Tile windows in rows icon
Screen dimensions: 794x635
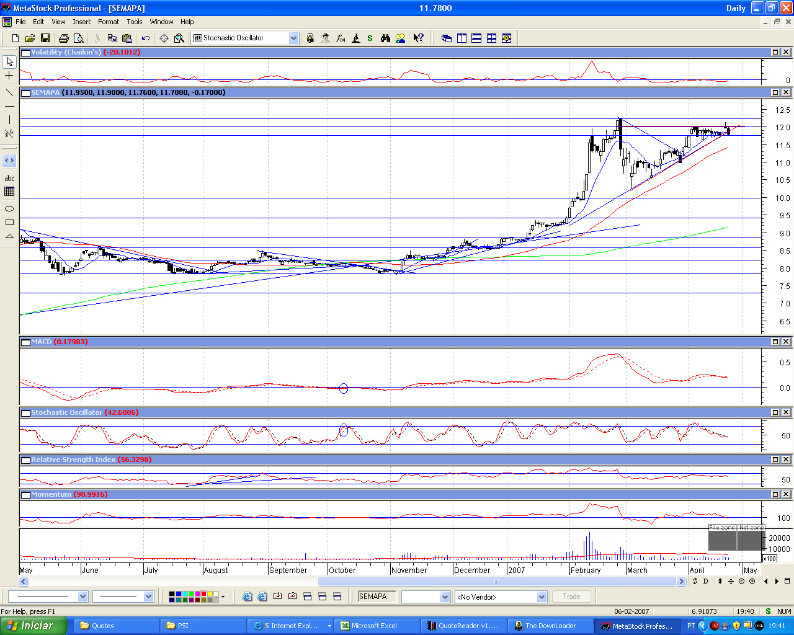point(476,38)
